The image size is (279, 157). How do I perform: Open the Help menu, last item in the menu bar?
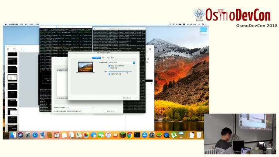[x=37, y=24]
